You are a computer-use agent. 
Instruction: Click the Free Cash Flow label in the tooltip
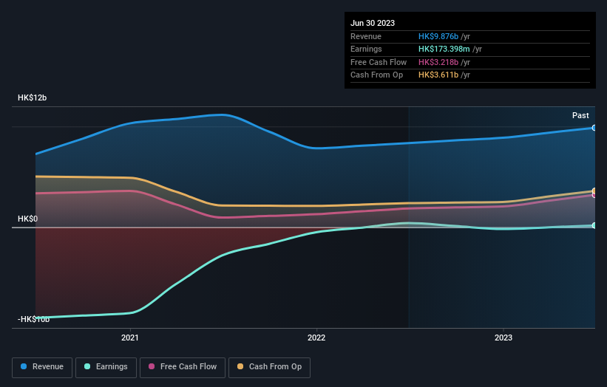pyautogui.click(x=379, y=62)
